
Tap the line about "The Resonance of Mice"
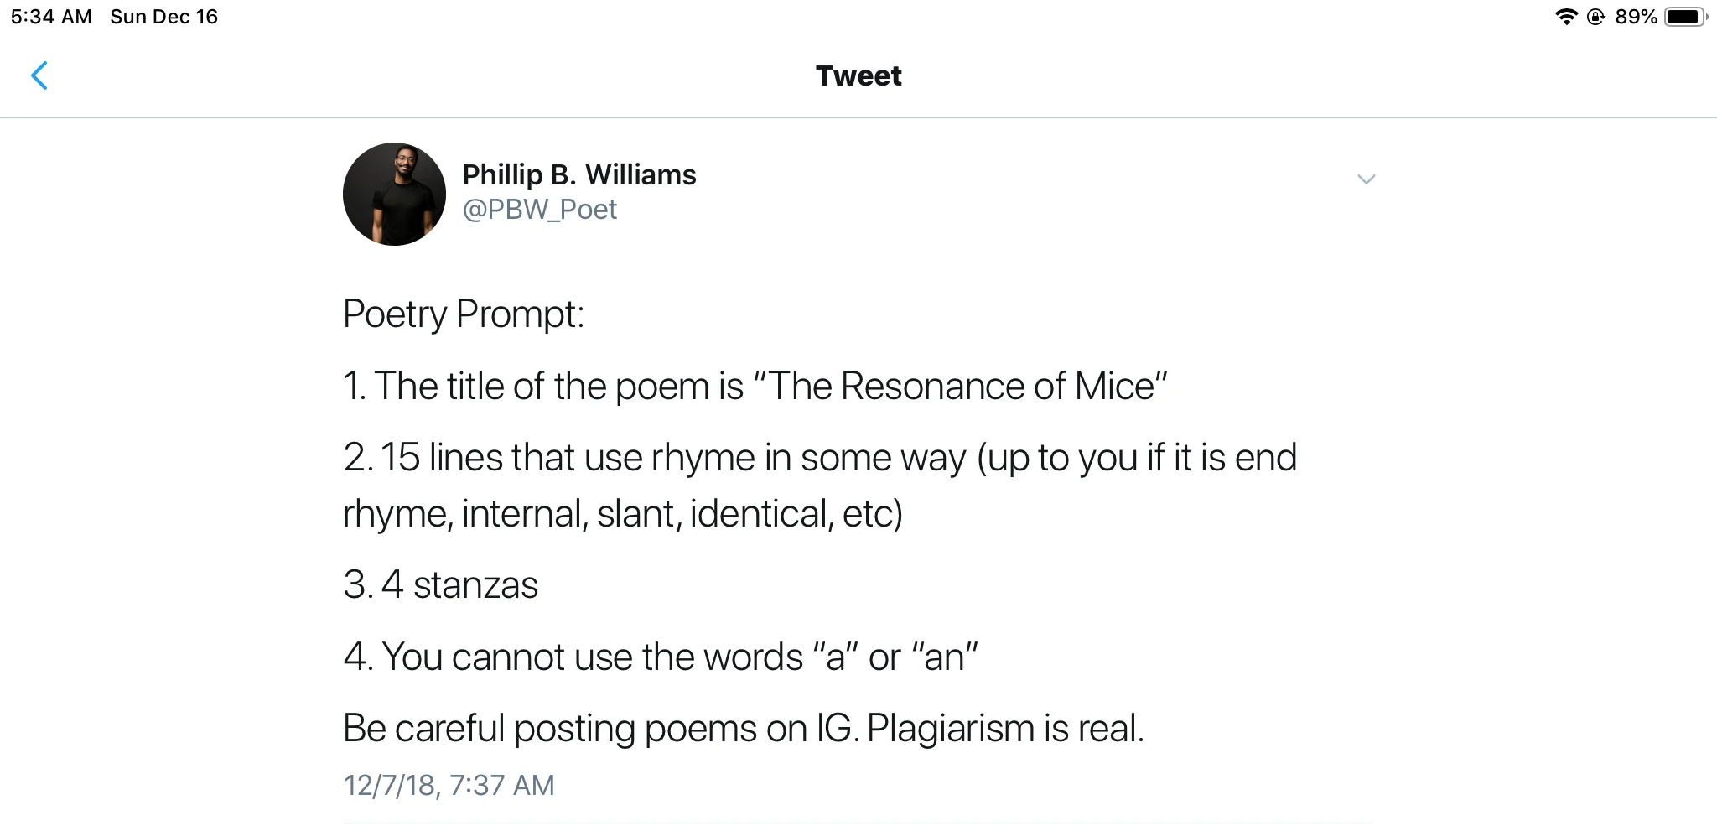pyautogui.click(x=755, y=387)
